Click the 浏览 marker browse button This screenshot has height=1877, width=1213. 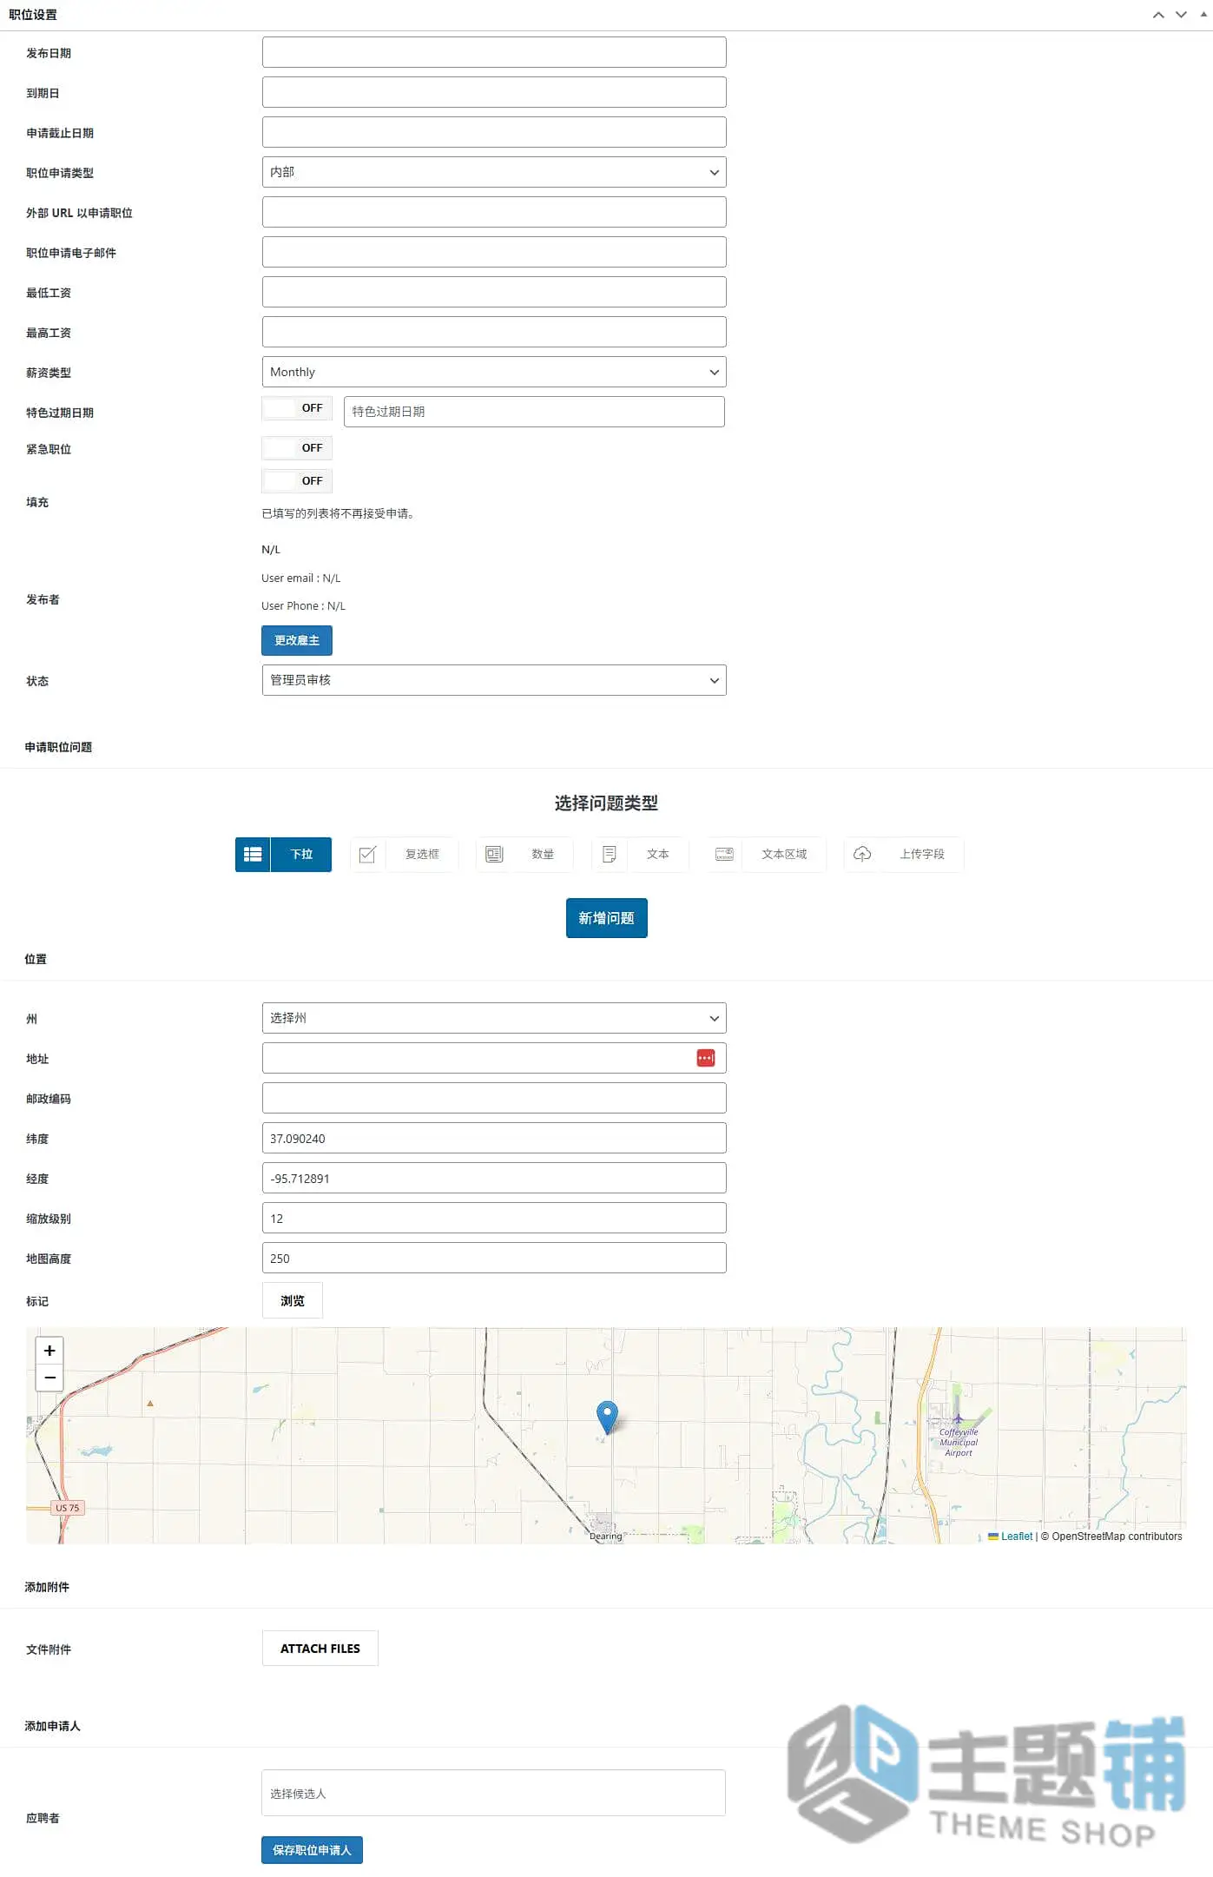coord(293,1300)
